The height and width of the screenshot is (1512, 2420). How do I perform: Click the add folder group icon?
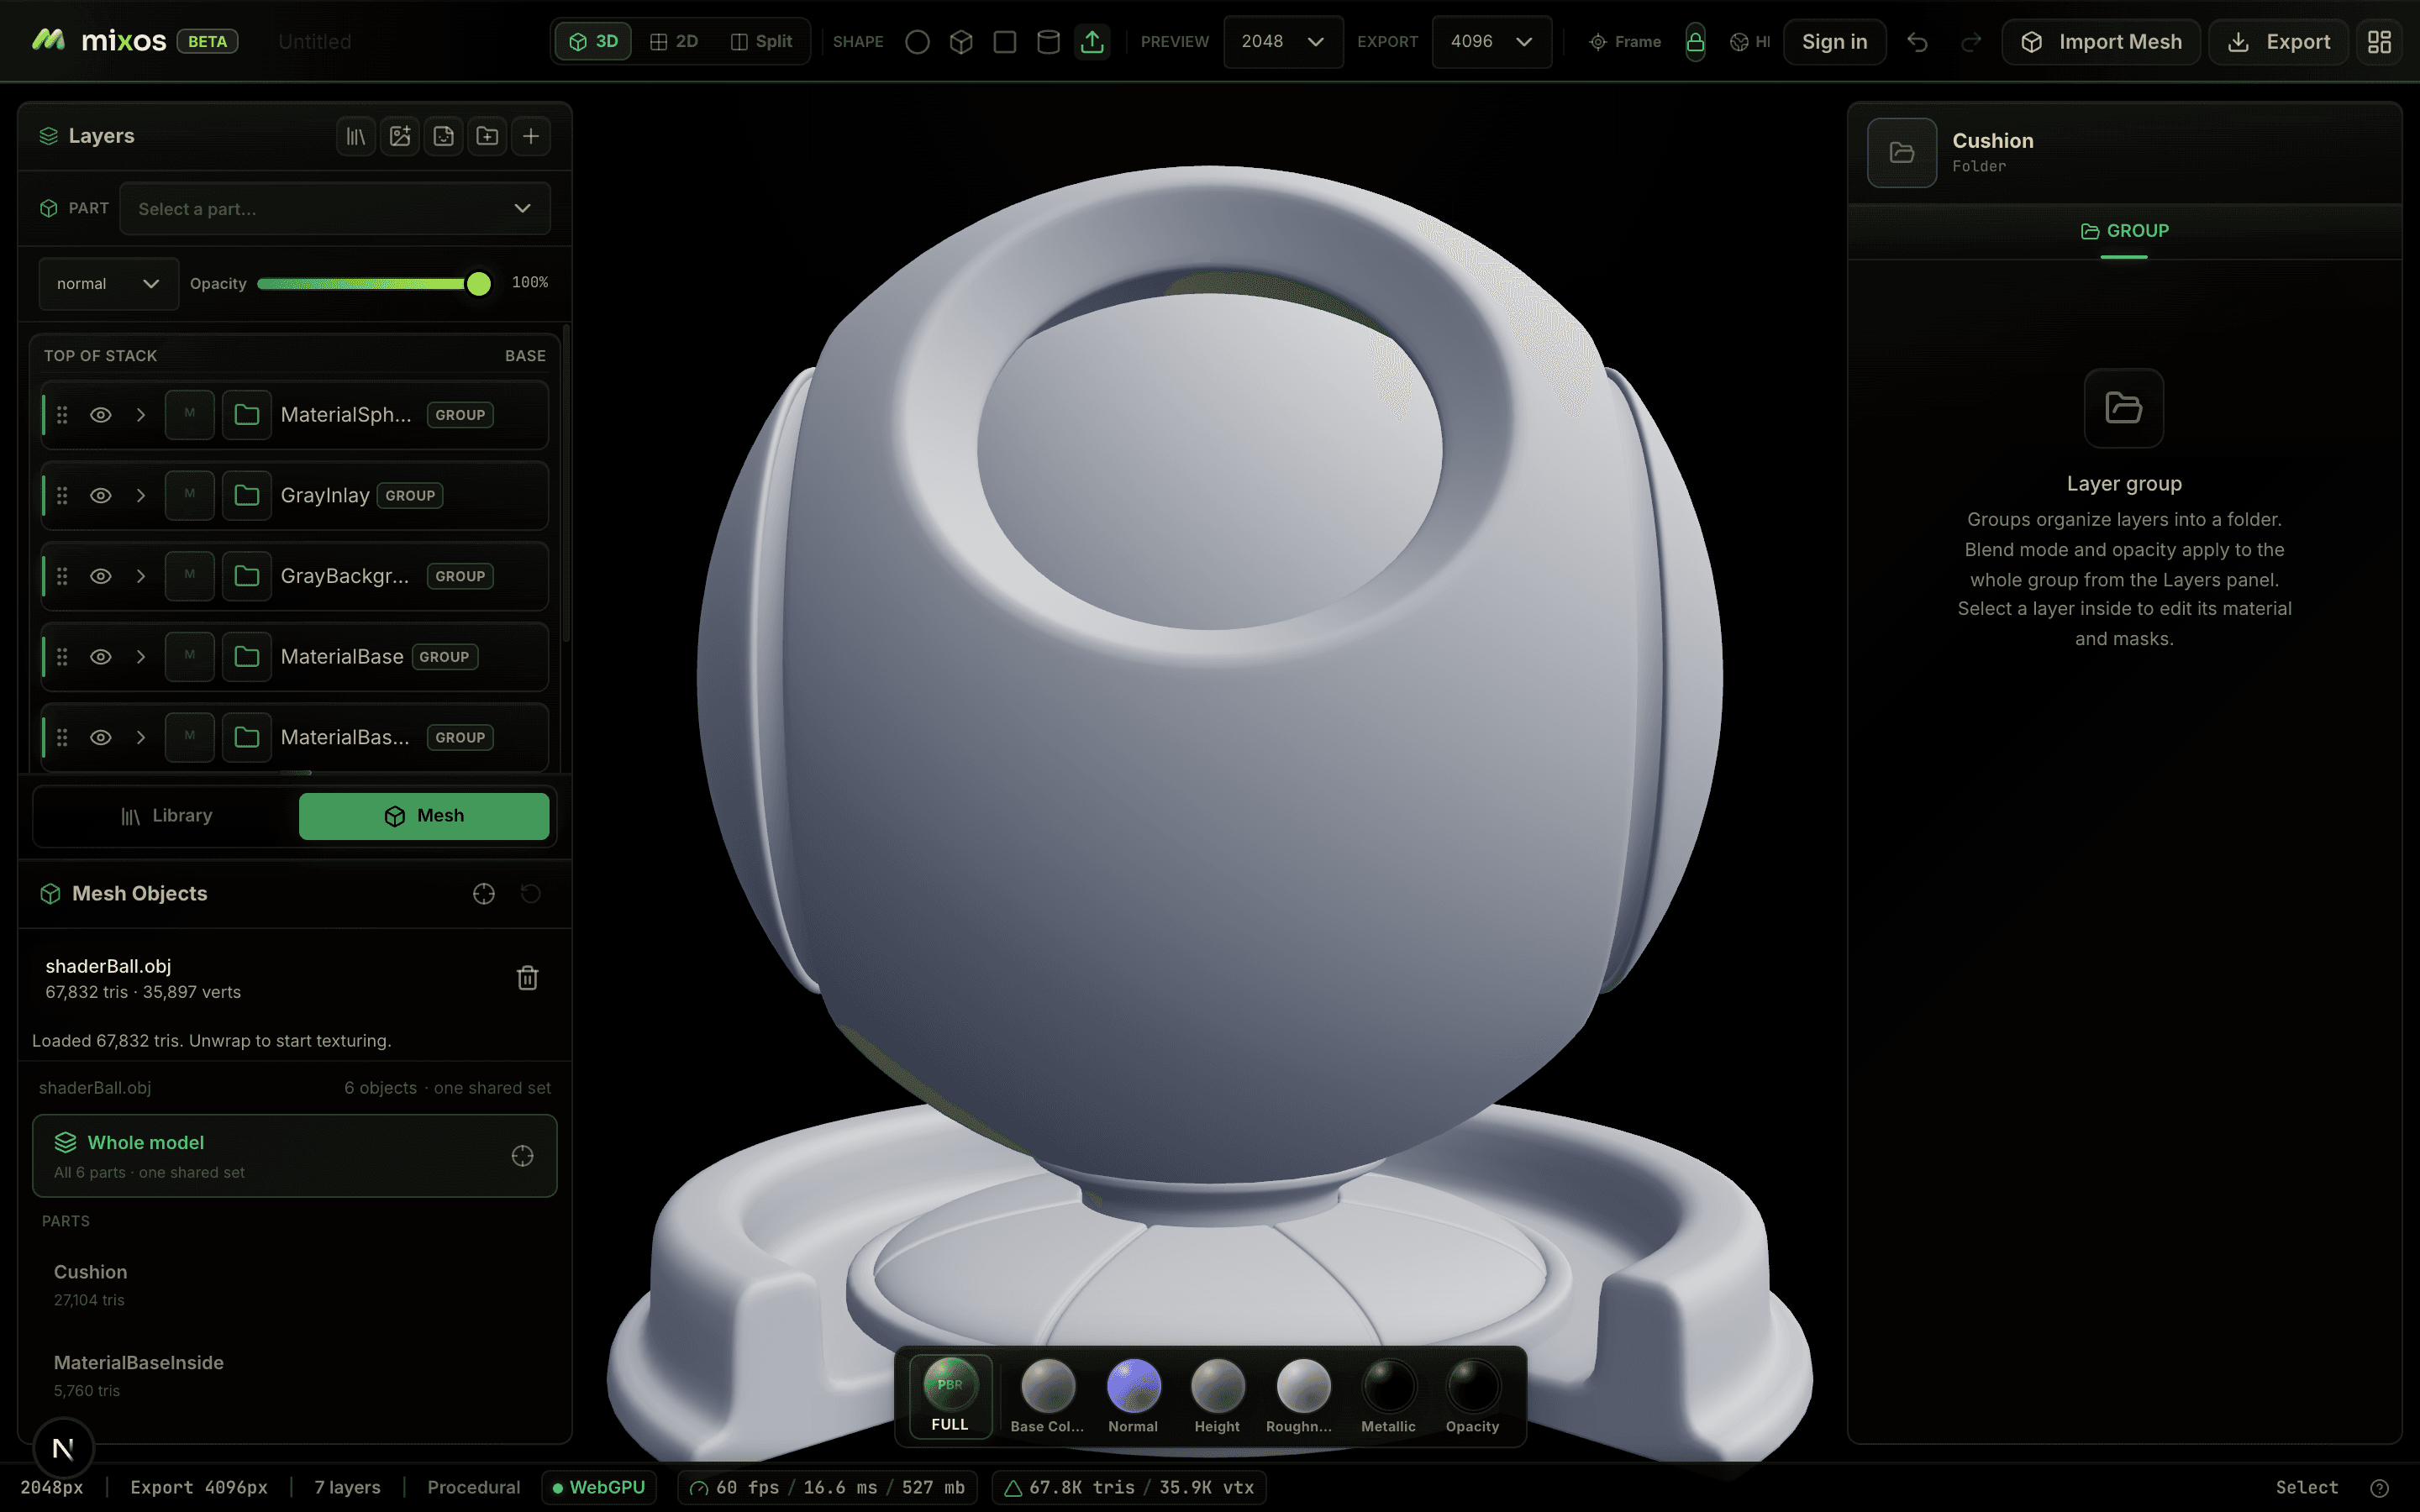[x=487, y=136]
